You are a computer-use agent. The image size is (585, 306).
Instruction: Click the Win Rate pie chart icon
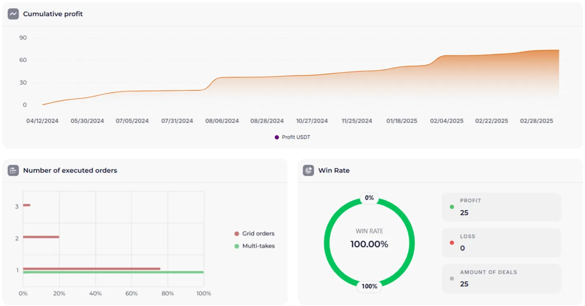[x=308, y=171]
